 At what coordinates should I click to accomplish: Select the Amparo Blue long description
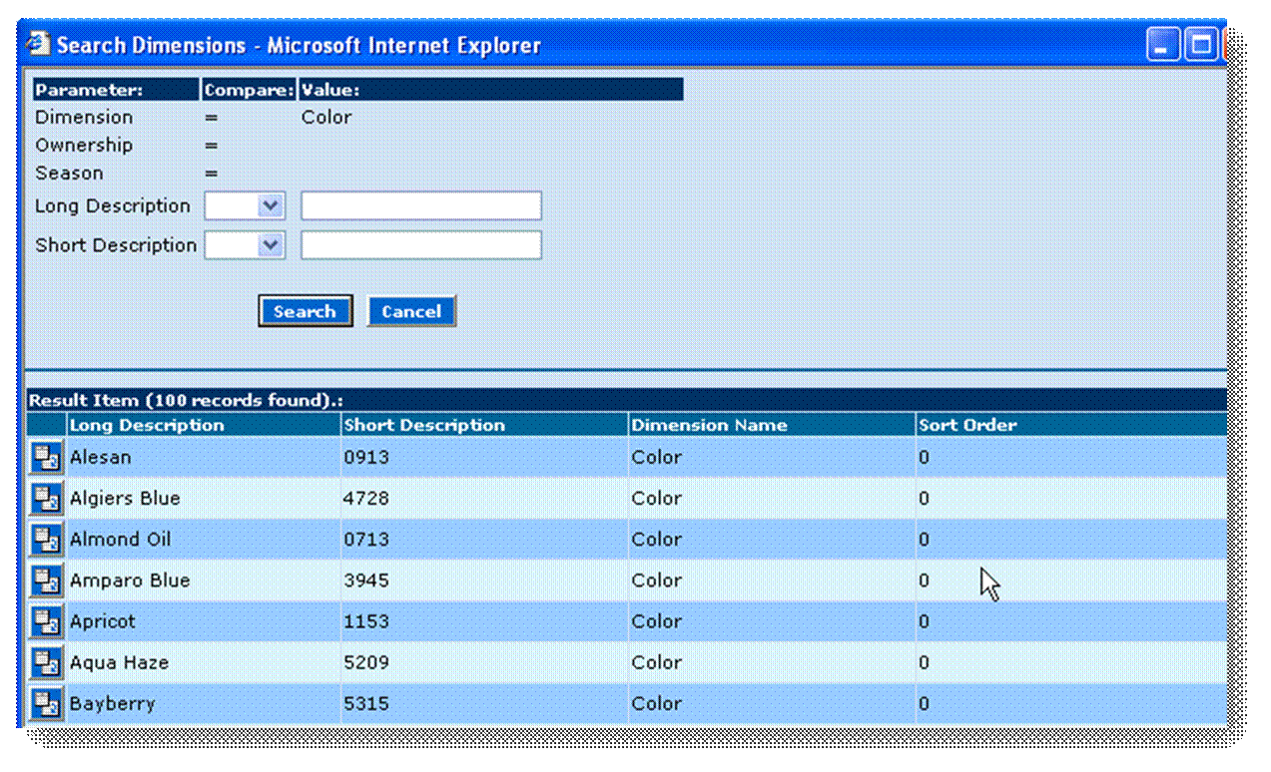coord(130,580)
